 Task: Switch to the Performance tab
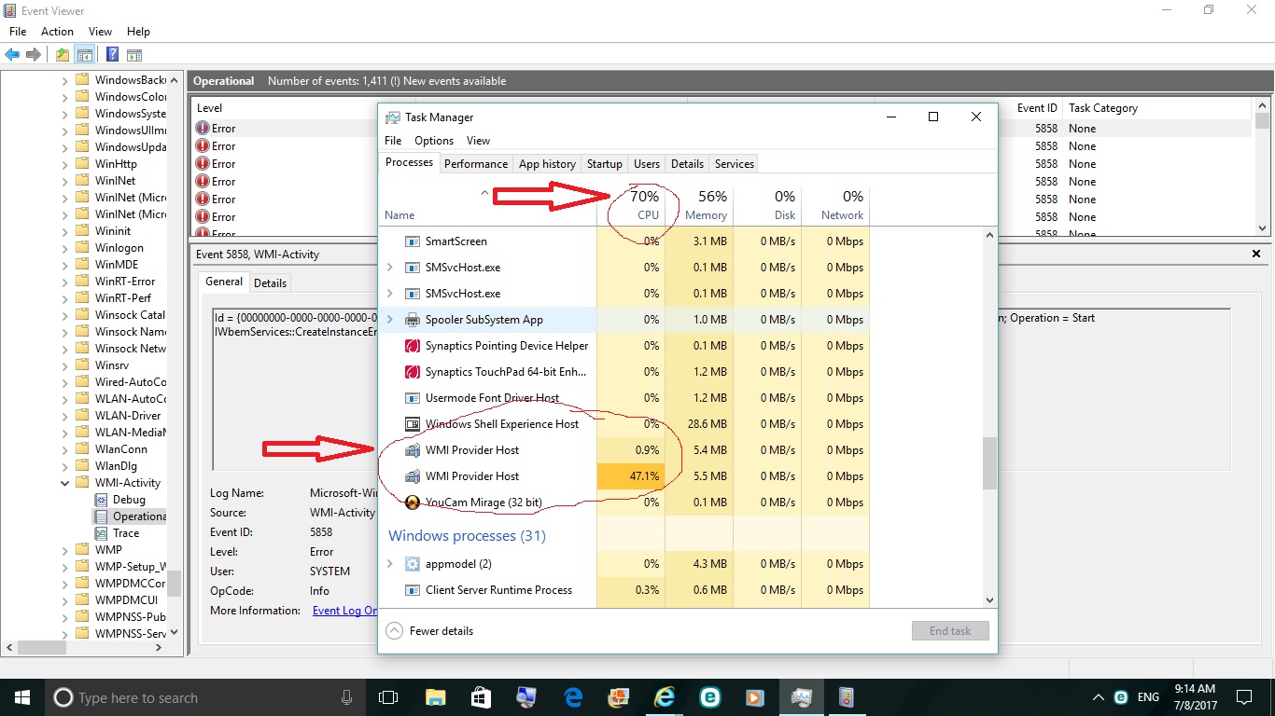[476, 164]
